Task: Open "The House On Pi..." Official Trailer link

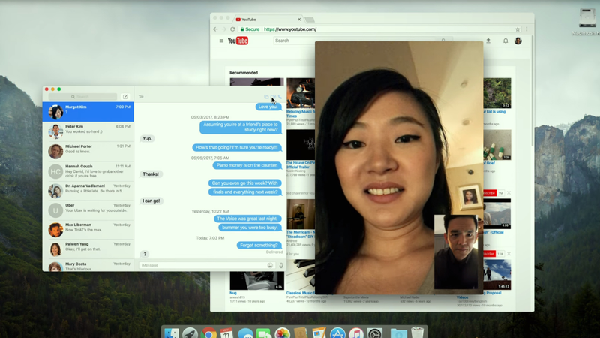Action: point(301,164)
